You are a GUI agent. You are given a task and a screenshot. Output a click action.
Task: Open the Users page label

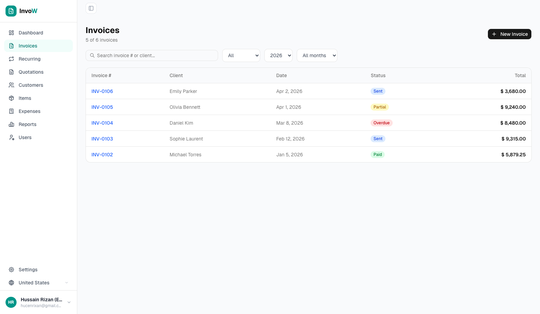coord(25,137)
